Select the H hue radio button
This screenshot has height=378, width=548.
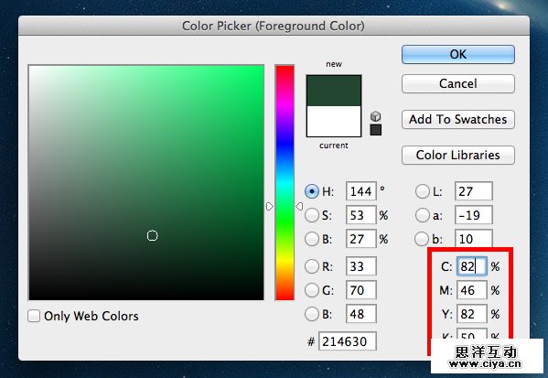(312, 191)
